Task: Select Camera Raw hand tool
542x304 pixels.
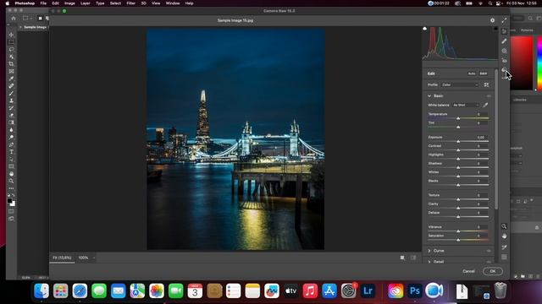Action: click(x=504, y=236)
